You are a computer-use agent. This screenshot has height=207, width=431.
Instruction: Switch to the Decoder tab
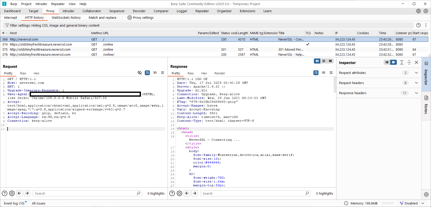coord(139,11)
